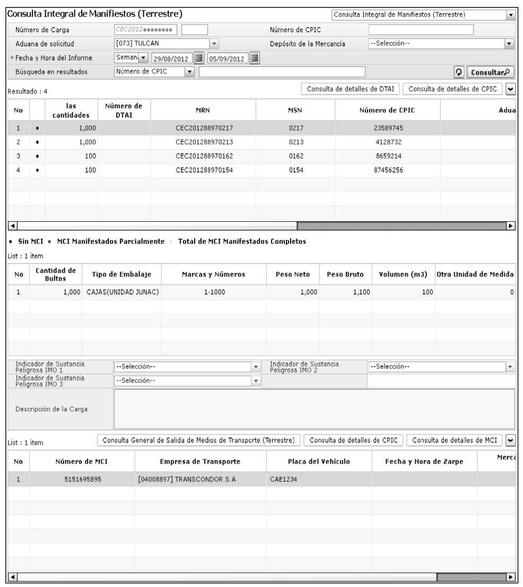Open Consulta de detalles de MCI
The width and height of the screenshot is (523, 587).
coord(455,441)
